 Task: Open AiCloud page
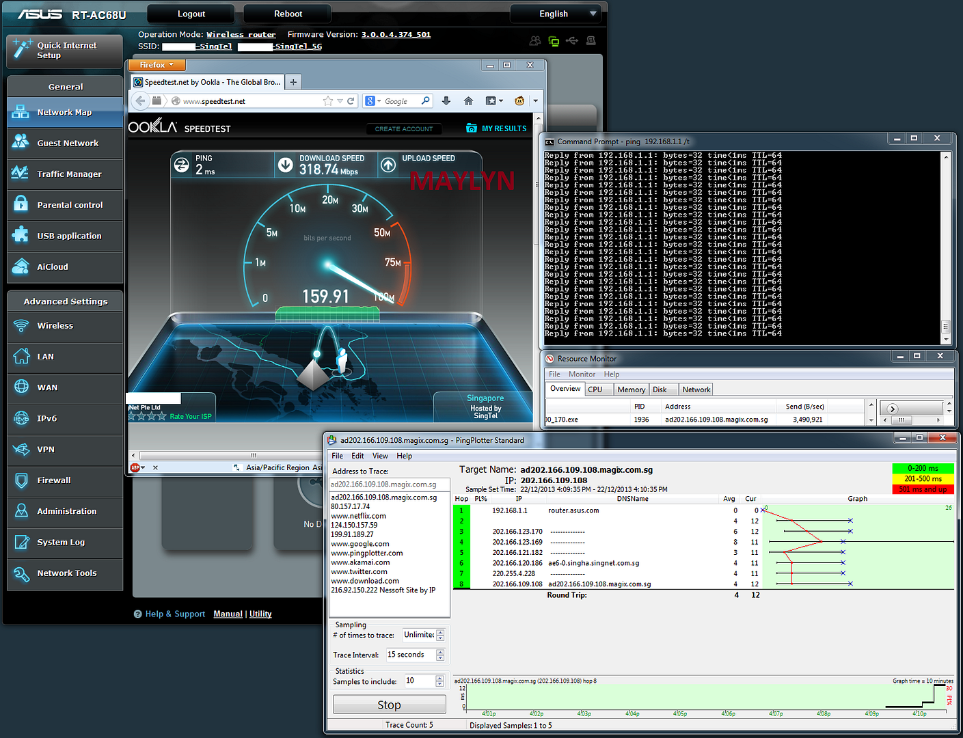pos(65,266)
